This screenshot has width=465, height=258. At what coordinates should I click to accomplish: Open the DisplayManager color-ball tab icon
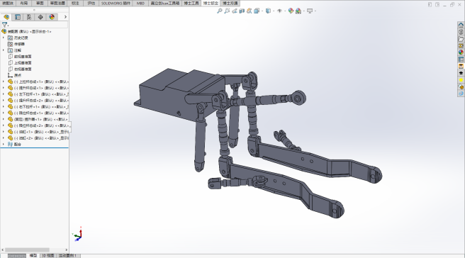pos(52,17)
